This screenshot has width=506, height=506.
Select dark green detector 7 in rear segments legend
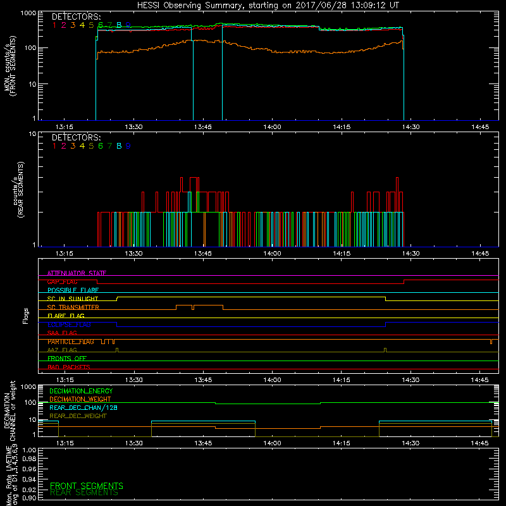coord(109,146)
